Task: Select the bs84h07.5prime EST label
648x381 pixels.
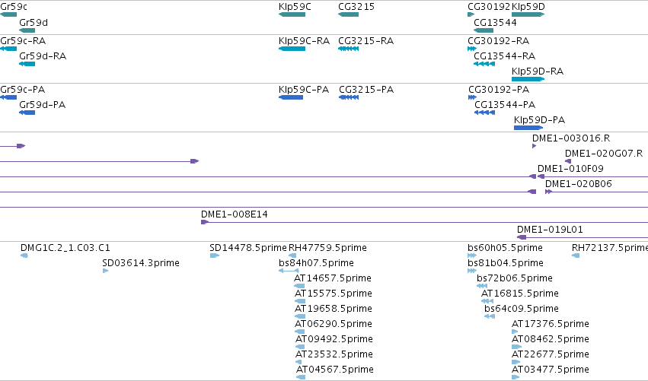Action: point(316,263)
